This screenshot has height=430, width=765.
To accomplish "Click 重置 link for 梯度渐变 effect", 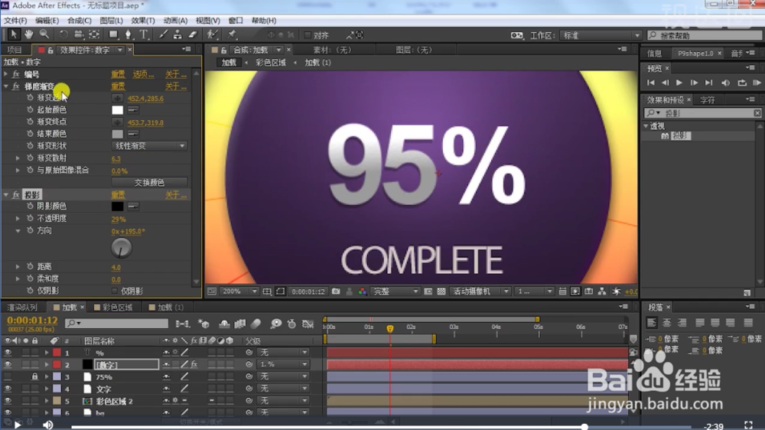I will coord(118,86).
